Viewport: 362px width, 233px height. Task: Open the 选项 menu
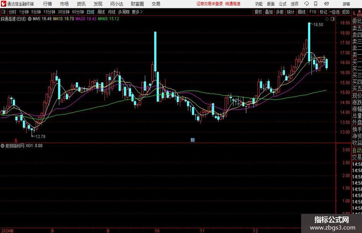pos(294,4)
